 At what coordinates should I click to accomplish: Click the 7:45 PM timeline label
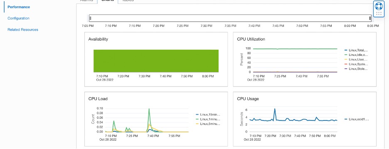[x=278, y=26]
